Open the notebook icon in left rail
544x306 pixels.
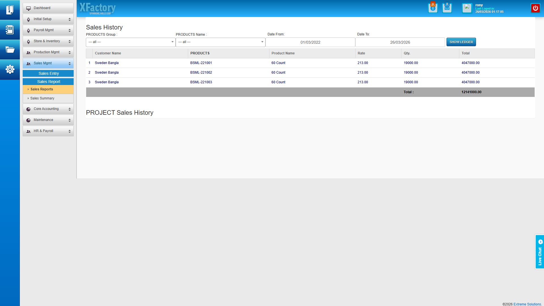(x=10, y=30)
